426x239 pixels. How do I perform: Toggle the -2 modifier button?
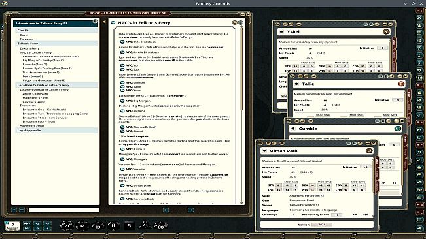[37, 228]
